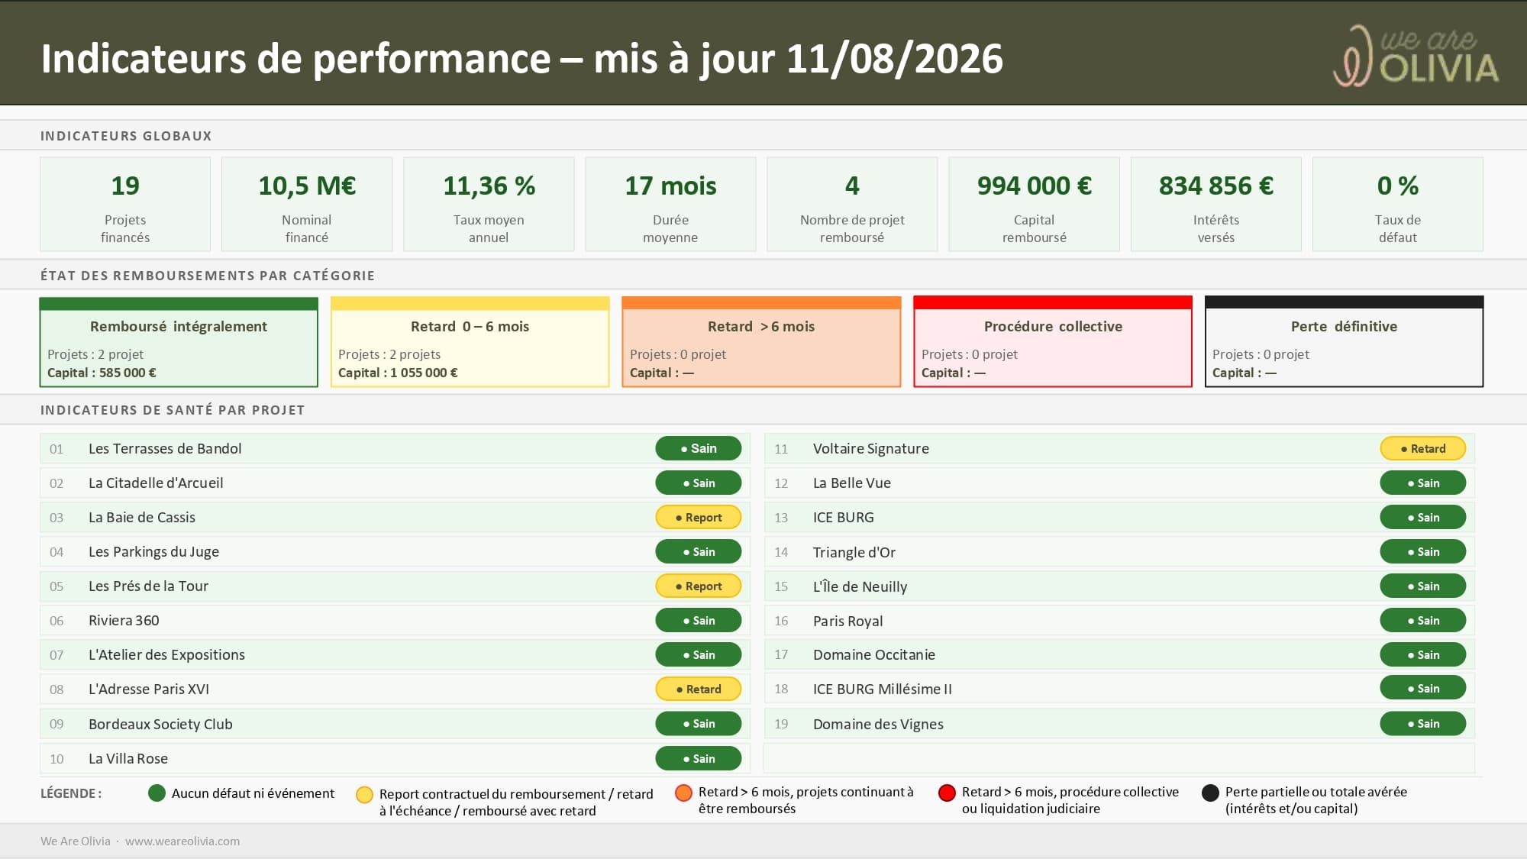This screenshot has width=1527, height=859.
Task: Click the 11,36 % Taux moyen annuel indicator
Action: [489, 205]
